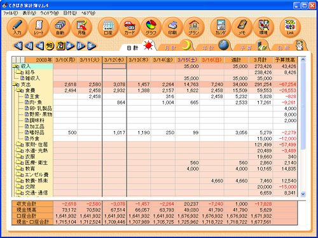Image resolution: width=318 pixels, height=238 pixels.
Task: Open the 口座 account icon
Action: [108, 27]
